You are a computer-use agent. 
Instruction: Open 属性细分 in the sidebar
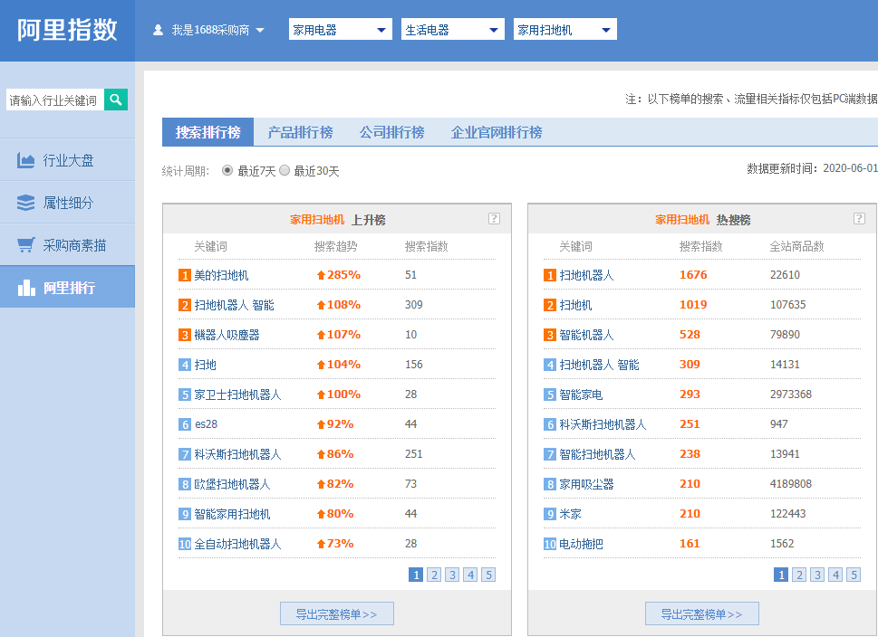coord(67,203)
